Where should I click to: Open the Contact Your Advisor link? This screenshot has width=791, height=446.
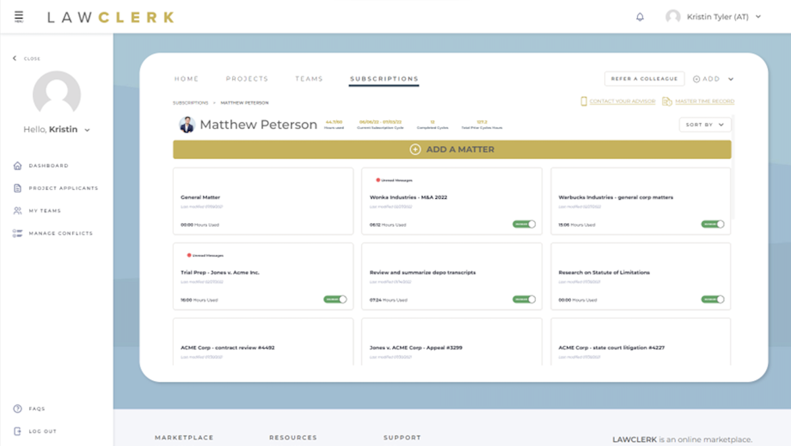coord(618,101)
